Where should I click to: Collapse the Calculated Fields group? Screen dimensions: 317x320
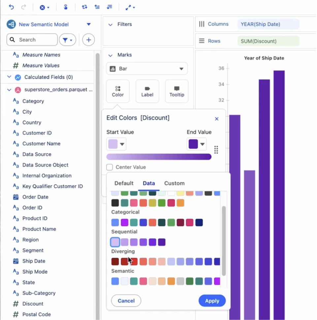click(x=9, y=77)
